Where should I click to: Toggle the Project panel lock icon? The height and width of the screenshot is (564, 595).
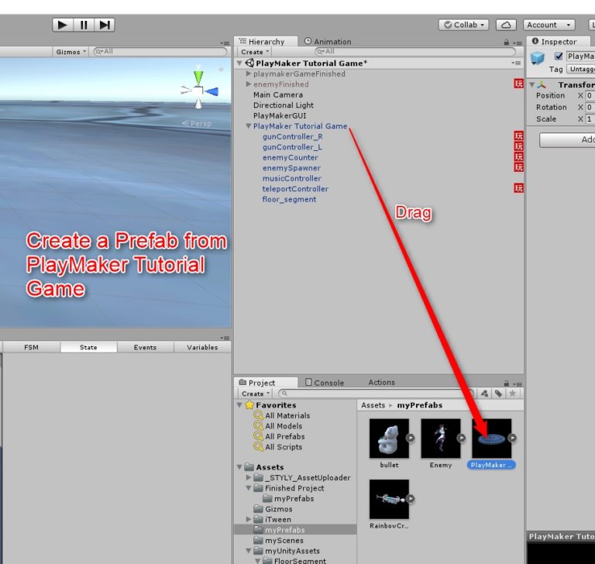coord(506,383)
